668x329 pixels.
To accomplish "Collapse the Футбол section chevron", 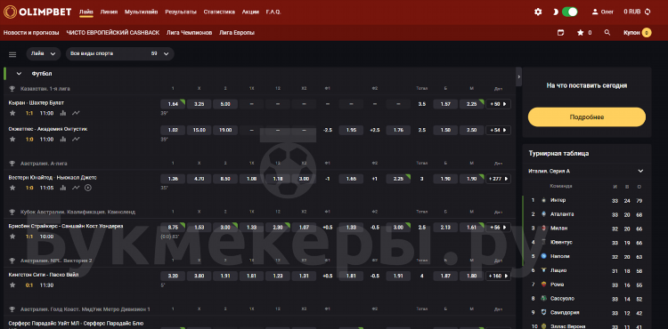I will [x=19, y=74].
